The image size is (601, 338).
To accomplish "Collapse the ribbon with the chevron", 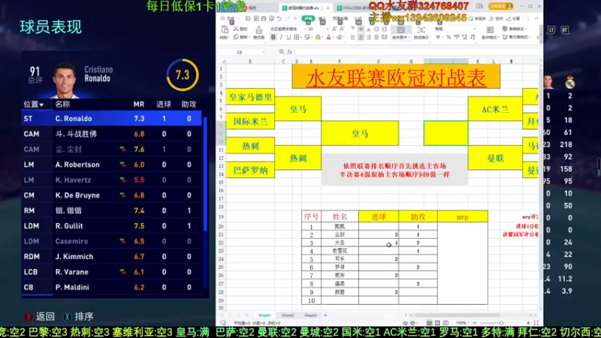I will (x=536, y=18).
